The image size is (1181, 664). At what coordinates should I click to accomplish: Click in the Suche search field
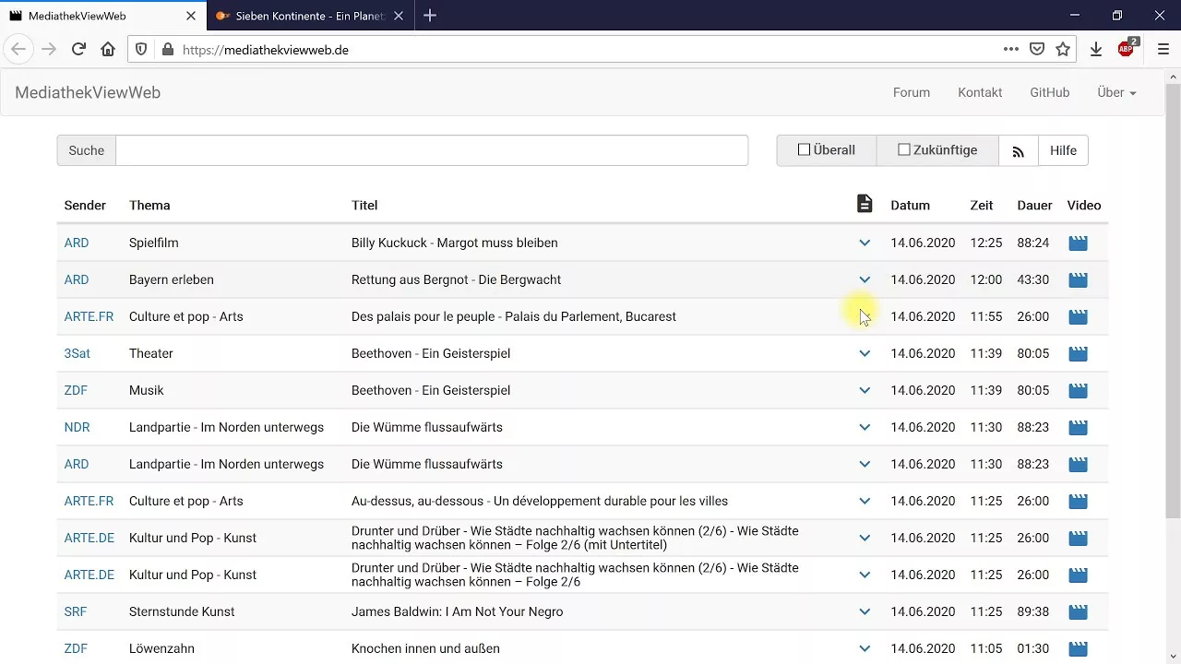click(432, 150)
